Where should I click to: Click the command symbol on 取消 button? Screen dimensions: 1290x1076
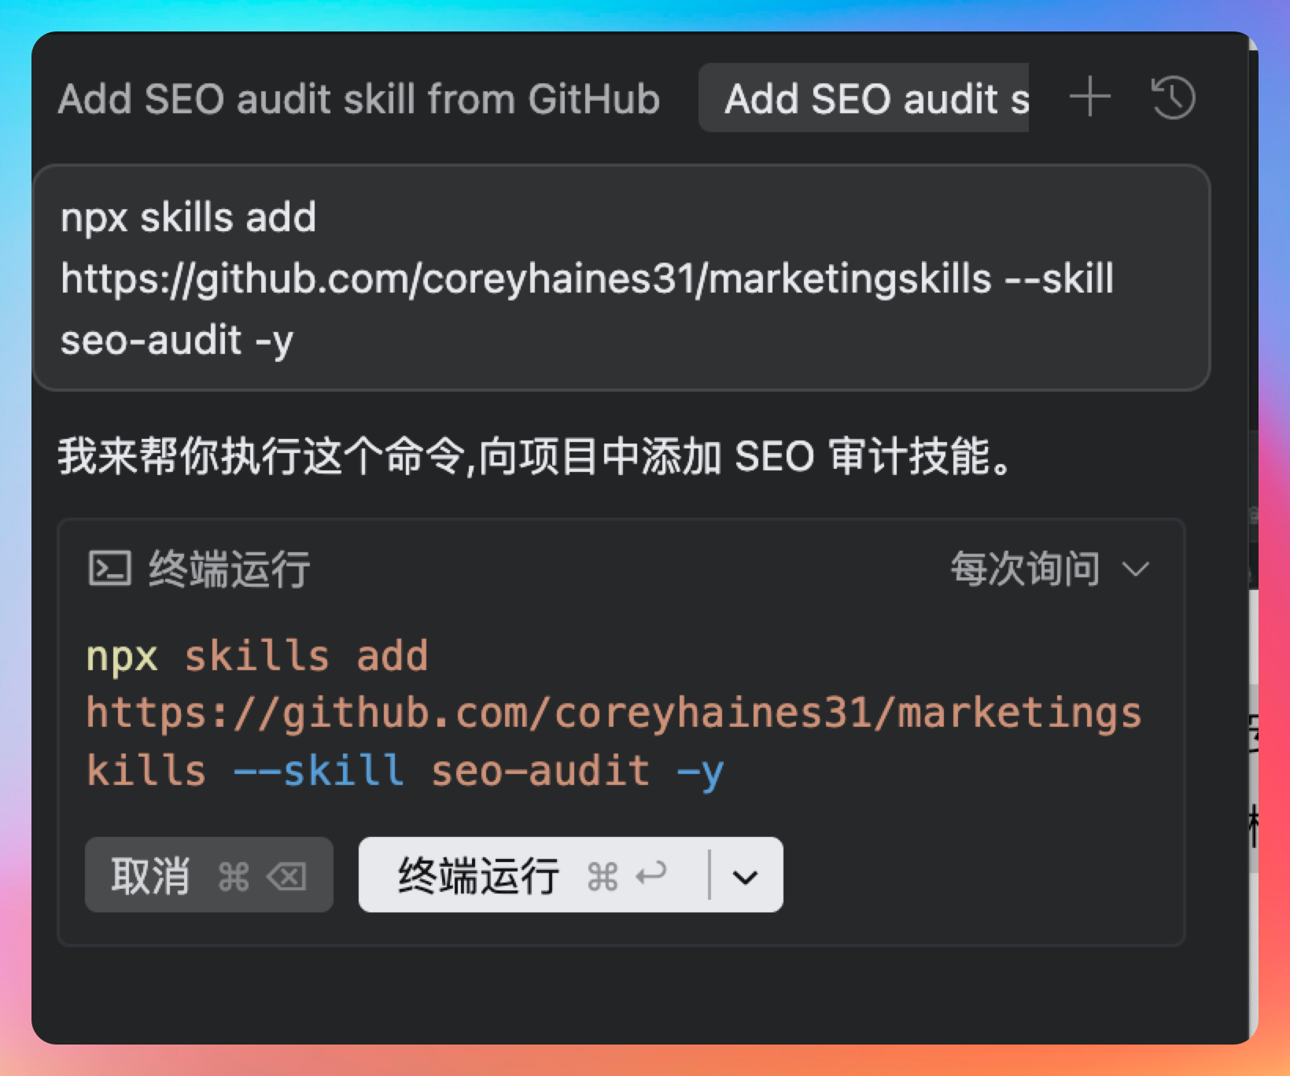coord(234,875)
